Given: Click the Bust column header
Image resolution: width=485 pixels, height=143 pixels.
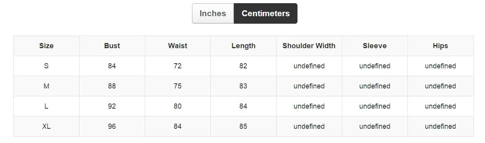Looking at the screenshot, I should click(112, 46).
